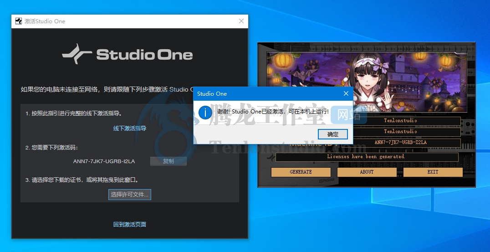Close the Studio One message dialog
Image resolution: width=490 pixels, height=252 pixels.
346,93
